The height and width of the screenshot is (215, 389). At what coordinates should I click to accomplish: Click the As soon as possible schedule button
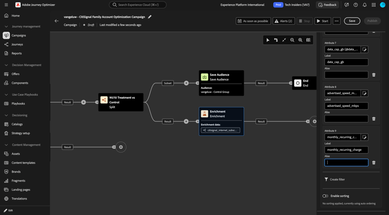click(253, 21)
